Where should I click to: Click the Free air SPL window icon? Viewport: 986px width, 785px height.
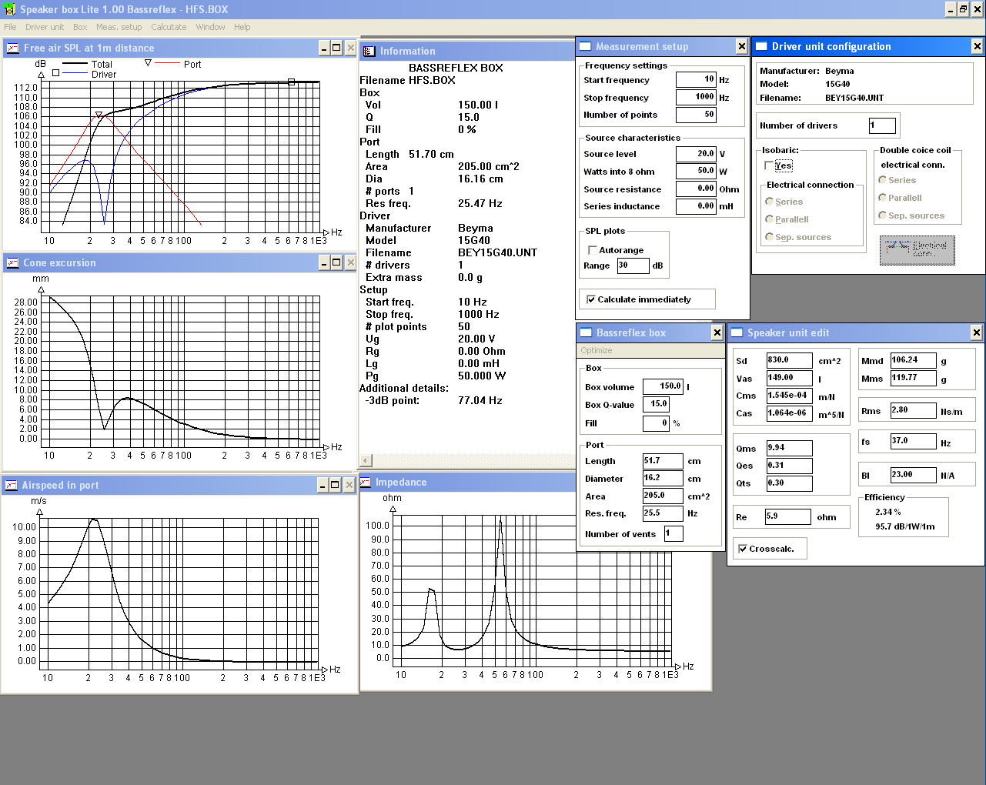12,48
